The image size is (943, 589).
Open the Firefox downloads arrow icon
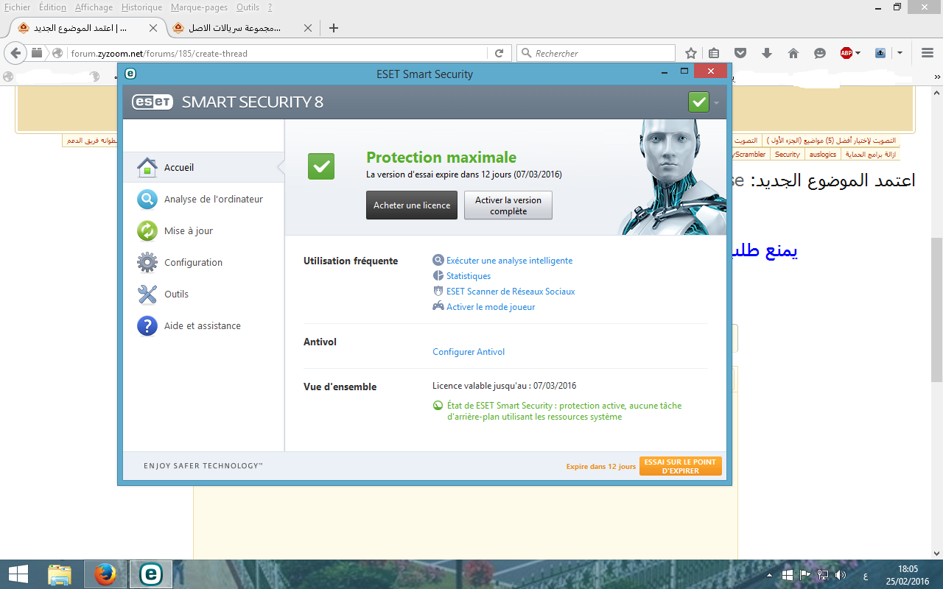coord(767,53)
